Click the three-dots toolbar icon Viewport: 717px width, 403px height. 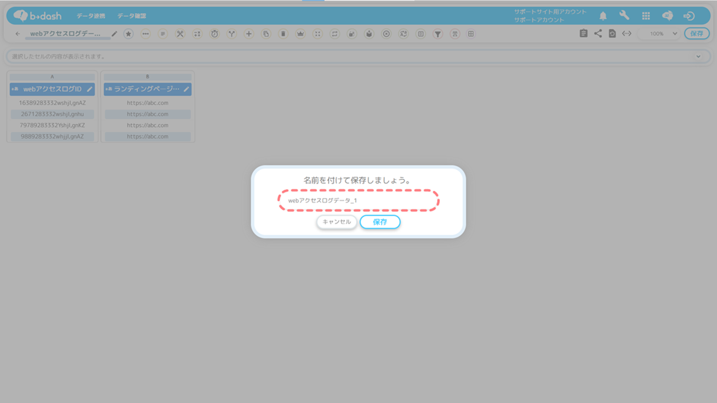pos(146,34)
